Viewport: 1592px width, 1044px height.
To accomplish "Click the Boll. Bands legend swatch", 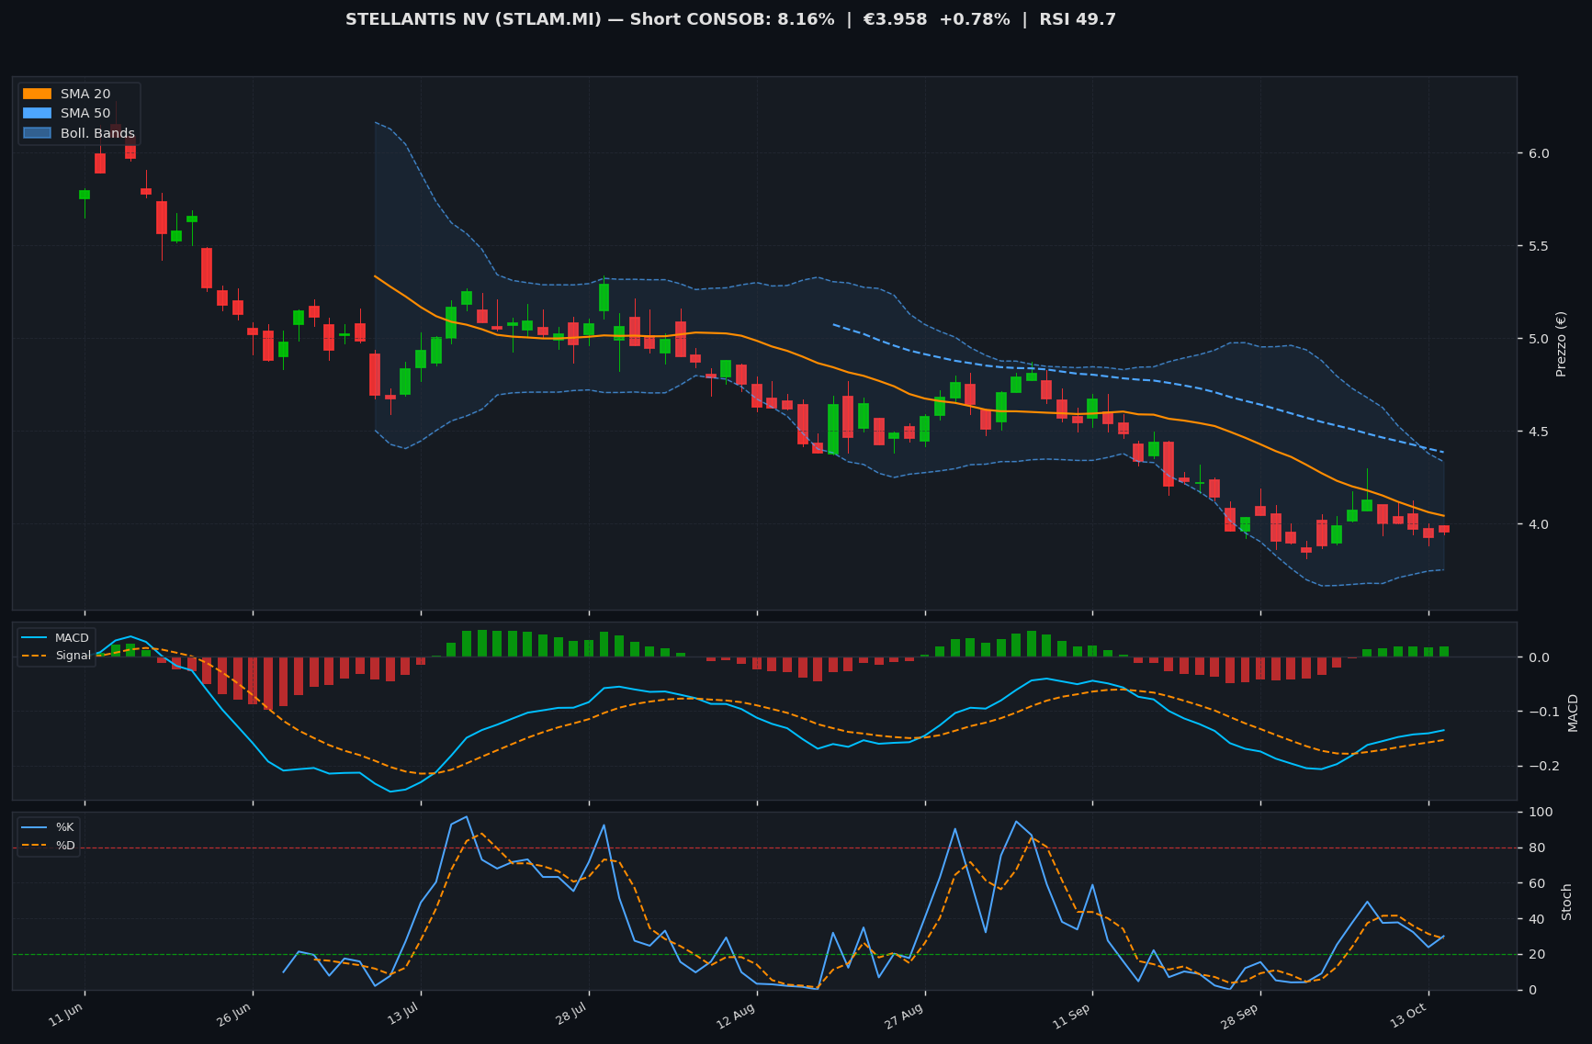I will point(37,133).
